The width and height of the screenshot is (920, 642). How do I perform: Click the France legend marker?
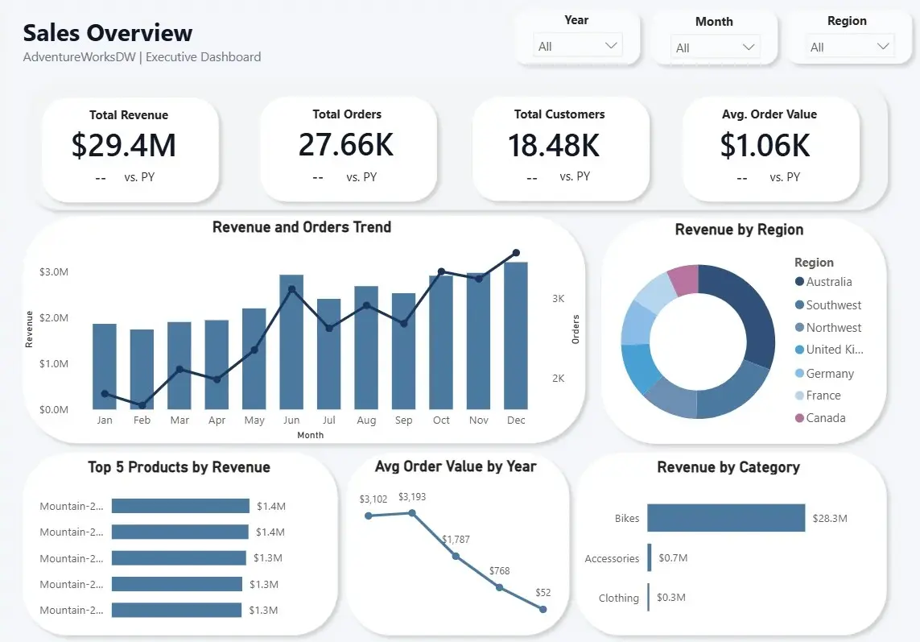coord(799,396)
